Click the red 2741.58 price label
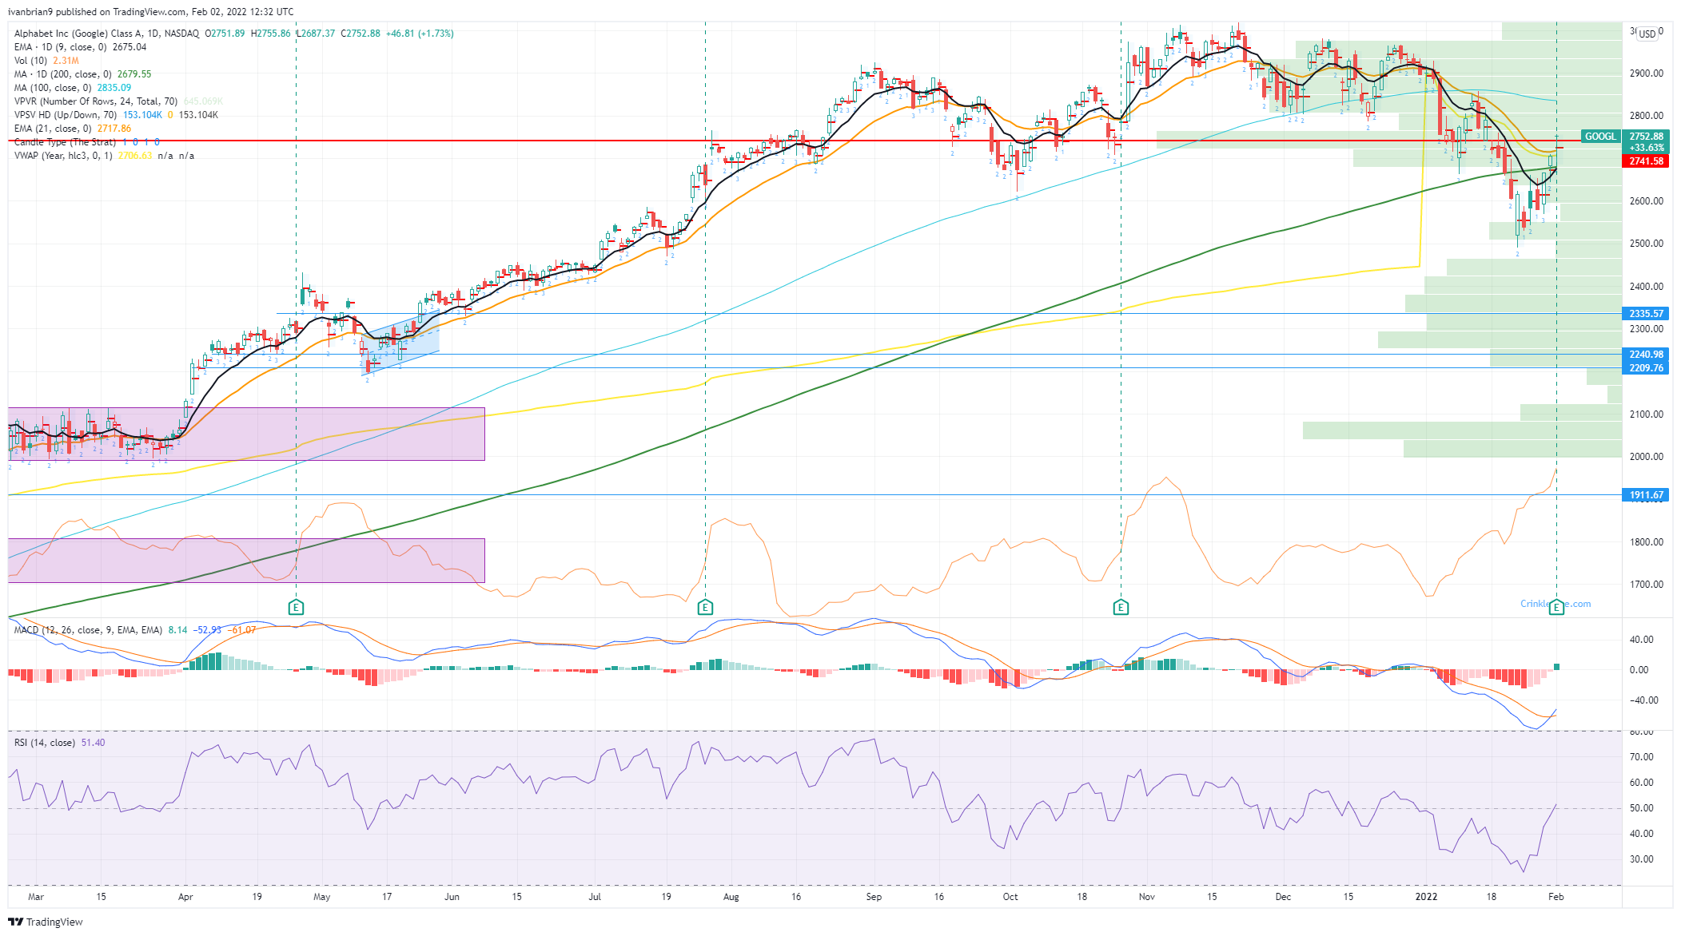The width and height of the screenshot is (1681, 936). pos(1647,161)
